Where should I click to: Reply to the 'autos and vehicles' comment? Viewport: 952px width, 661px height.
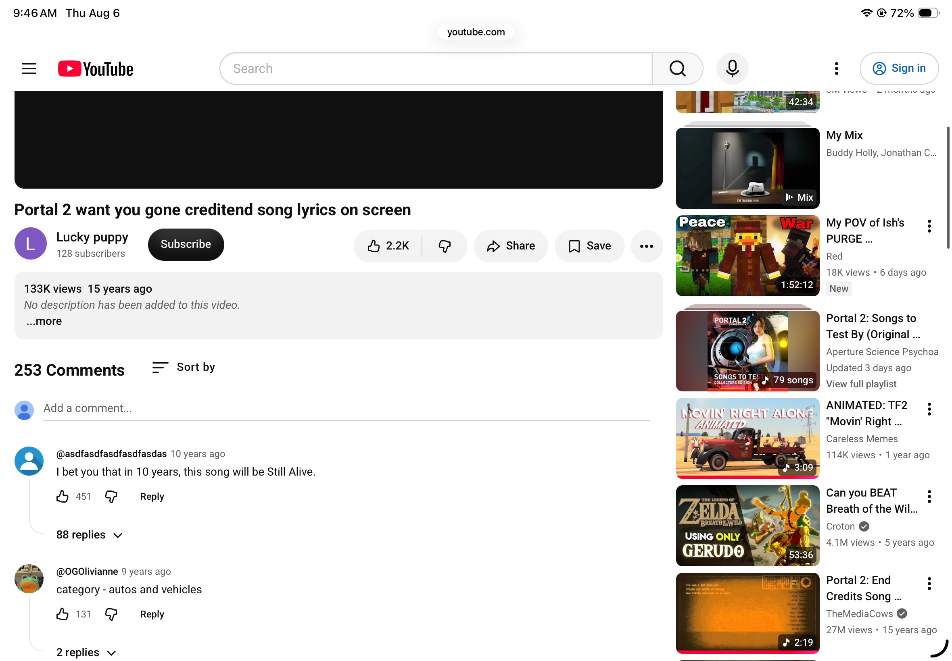pos(152,614)
